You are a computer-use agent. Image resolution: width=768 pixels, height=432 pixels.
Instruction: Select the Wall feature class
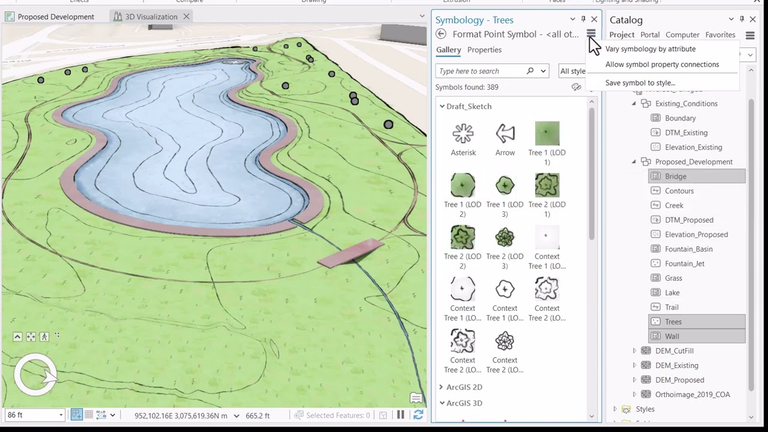click(x=697, y=336)
